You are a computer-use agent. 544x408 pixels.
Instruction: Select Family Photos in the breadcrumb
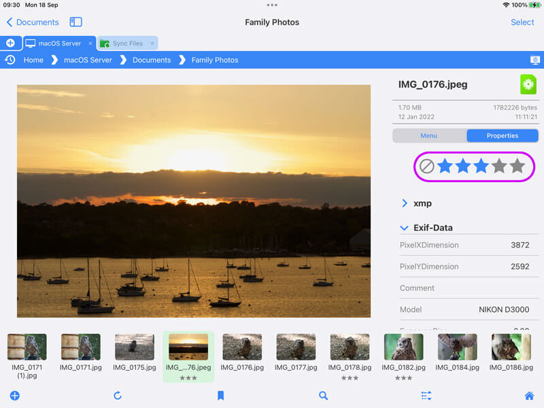tap(215, 60)
